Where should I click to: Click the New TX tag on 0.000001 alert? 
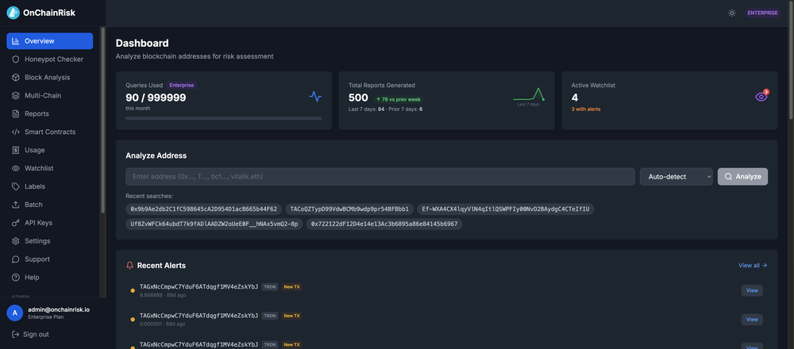(291, 316)
